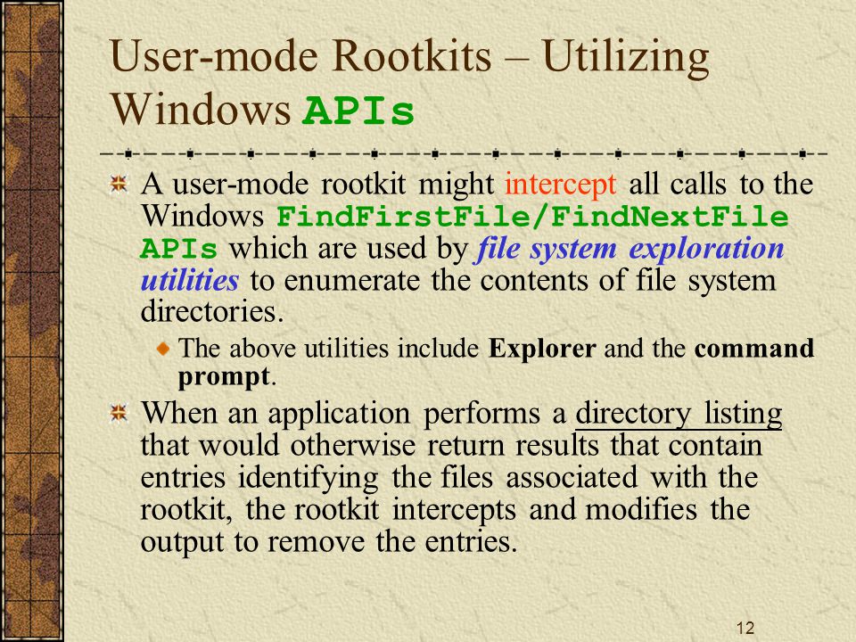The image size is (856, 642).
Task: Click the star bullet before 'When an application'
Action: [x=119, y=413]
